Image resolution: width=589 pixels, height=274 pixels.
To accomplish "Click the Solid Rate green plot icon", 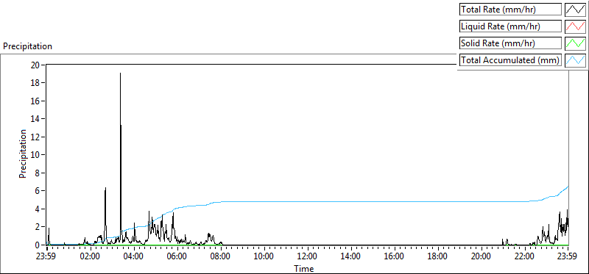I will (575, 43).
